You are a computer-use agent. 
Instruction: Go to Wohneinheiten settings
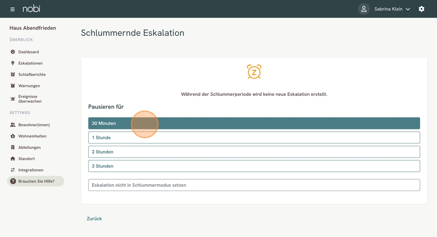tap(32, 136)
